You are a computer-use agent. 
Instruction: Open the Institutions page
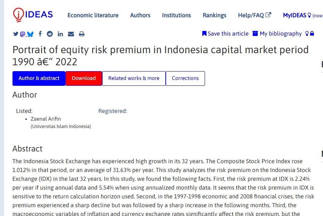coord(176,15)
